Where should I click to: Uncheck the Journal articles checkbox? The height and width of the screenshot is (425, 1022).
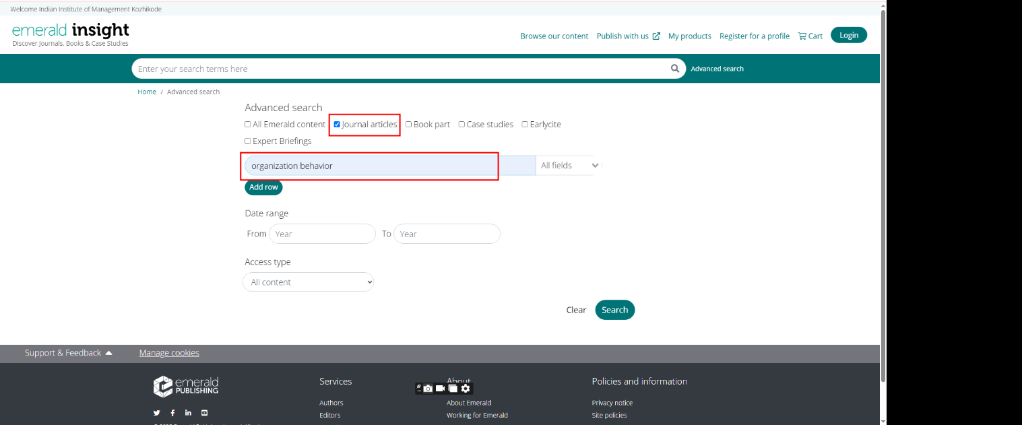tap(337, 125)
